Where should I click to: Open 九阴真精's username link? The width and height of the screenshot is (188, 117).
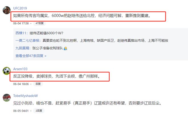[22, 48]
